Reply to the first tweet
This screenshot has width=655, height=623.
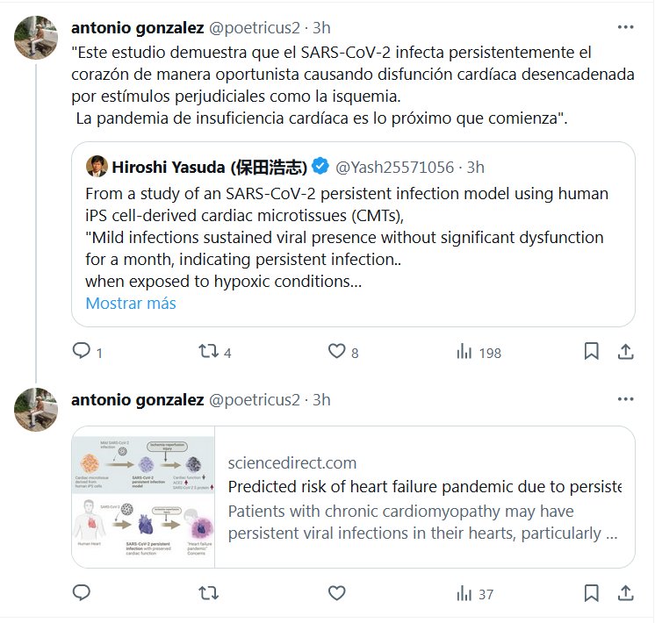coord(82,352)
